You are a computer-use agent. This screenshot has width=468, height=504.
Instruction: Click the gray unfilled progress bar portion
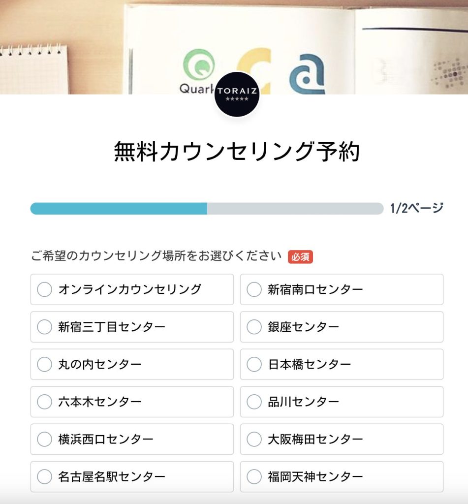pos(295,208)
